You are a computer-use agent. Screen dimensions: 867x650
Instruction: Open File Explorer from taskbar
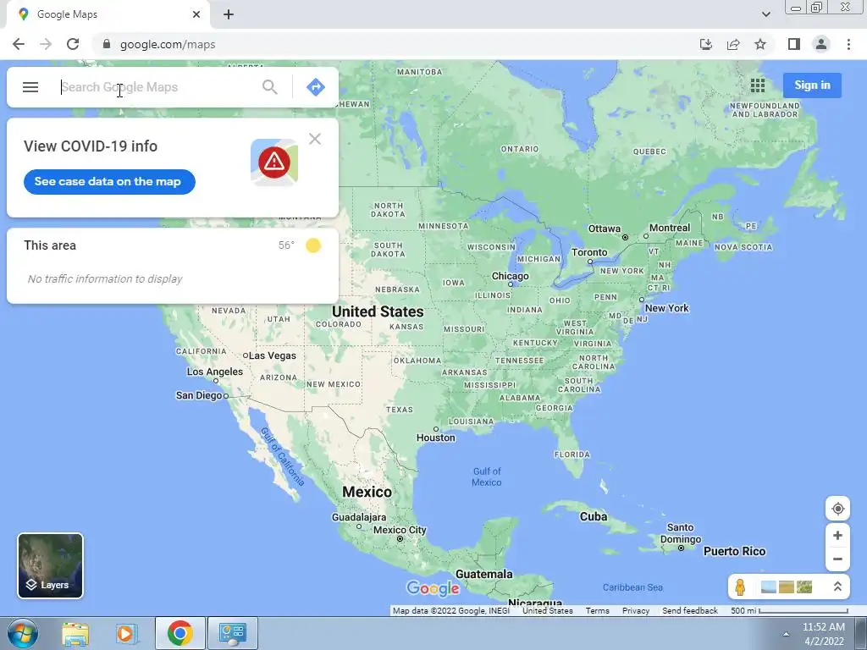(x=75, y=633)
